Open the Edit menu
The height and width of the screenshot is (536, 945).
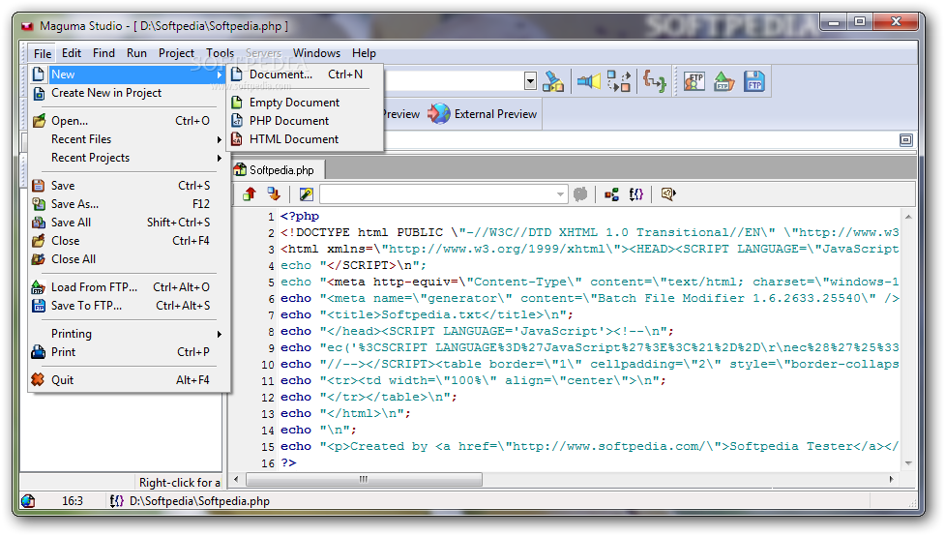coord(72,53)
